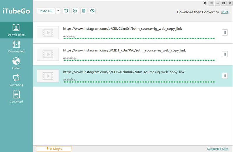Select the CI0zCLknSsl Instagram URL text
233x152 pixels.
pyautogui.click(x=122, y=28)
